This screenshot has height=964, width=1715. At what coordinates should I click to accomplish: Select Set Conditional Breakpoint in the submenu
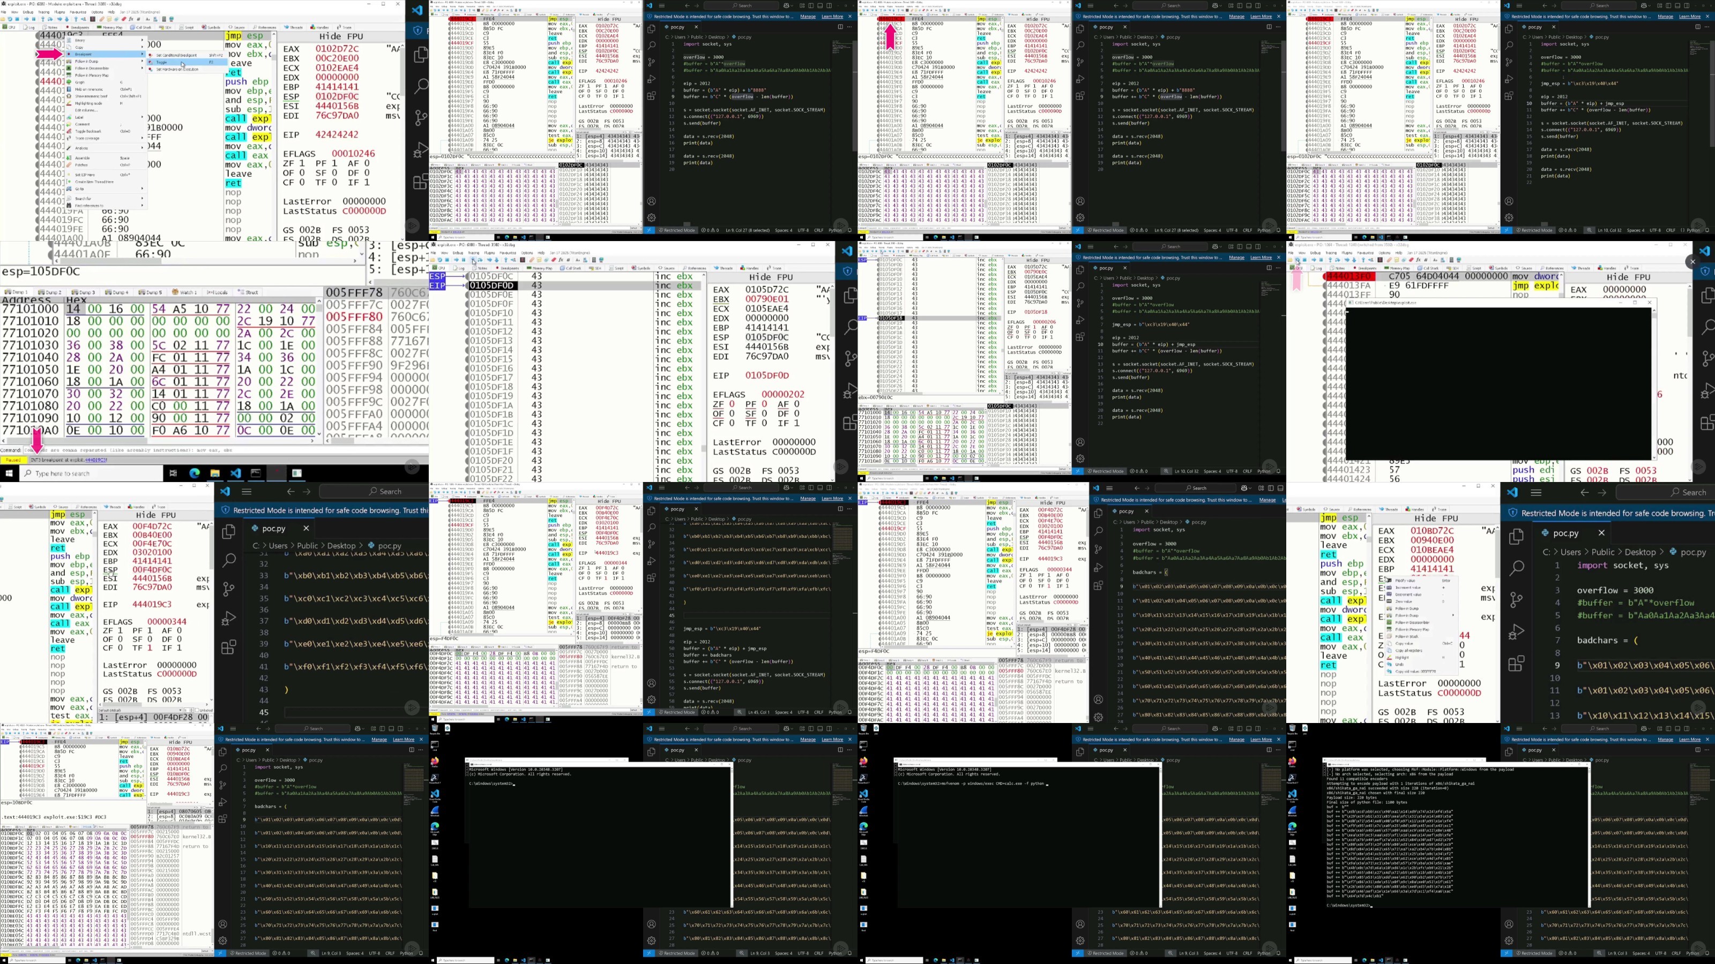[188, 55]
